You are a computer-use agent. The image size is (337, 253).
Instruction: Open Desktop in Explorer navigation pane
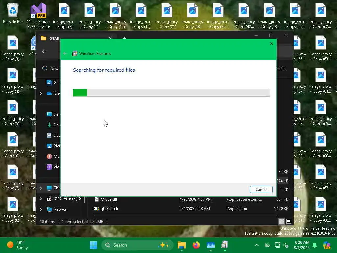53,114
